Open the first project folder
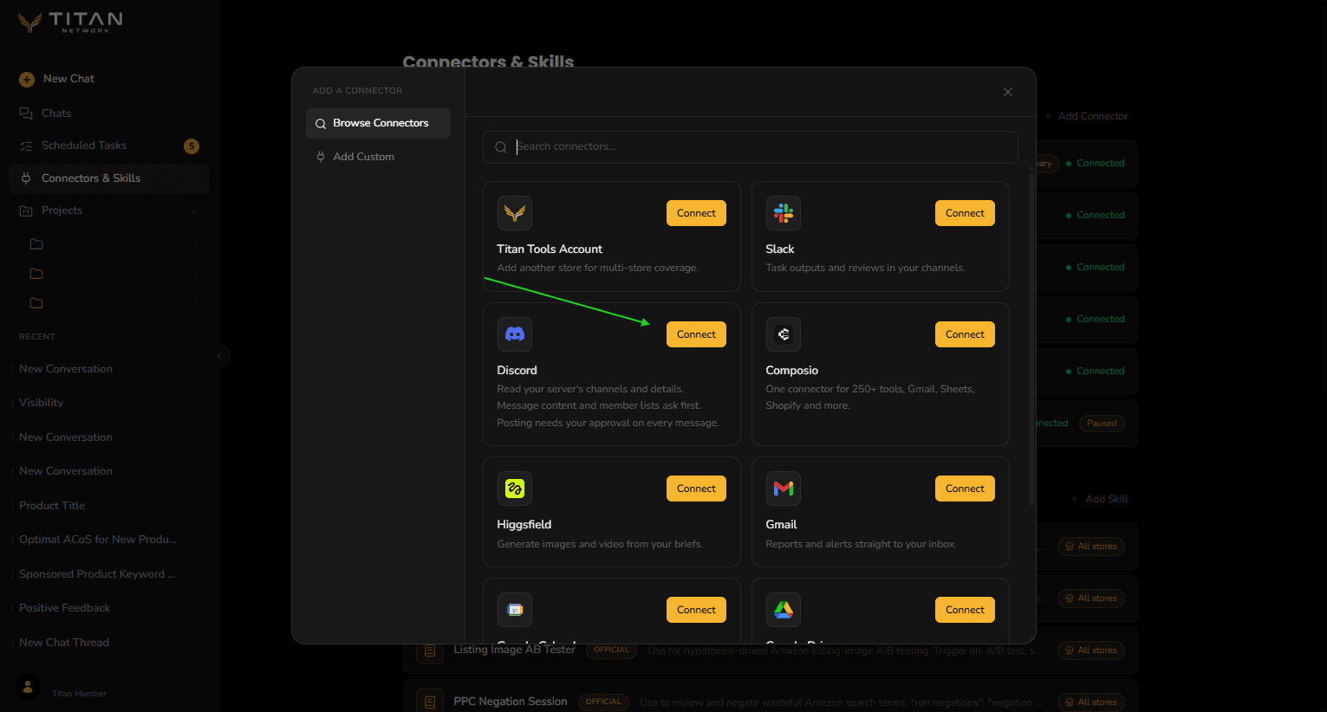This screenshot has width=1327, height=712. [x=36, y=244]
